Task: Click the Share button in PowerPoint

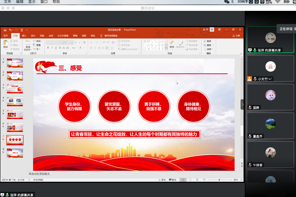Action: (236, 36)
